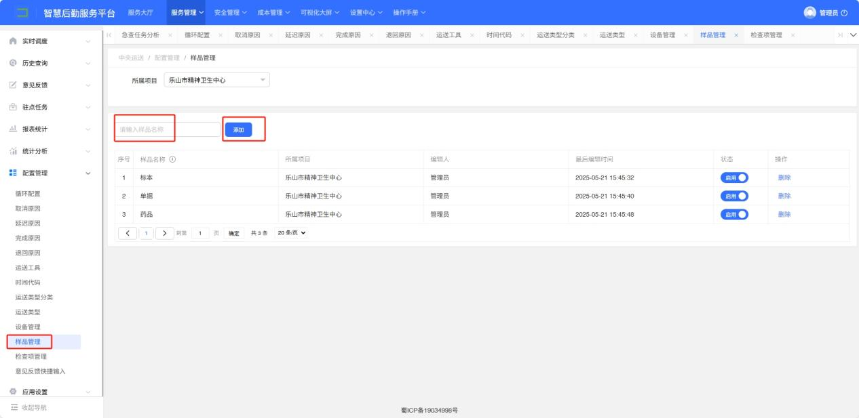Expand the 服务管理 top menu
The width and height of the screenshot is (859, 418).
pos(187,12)
